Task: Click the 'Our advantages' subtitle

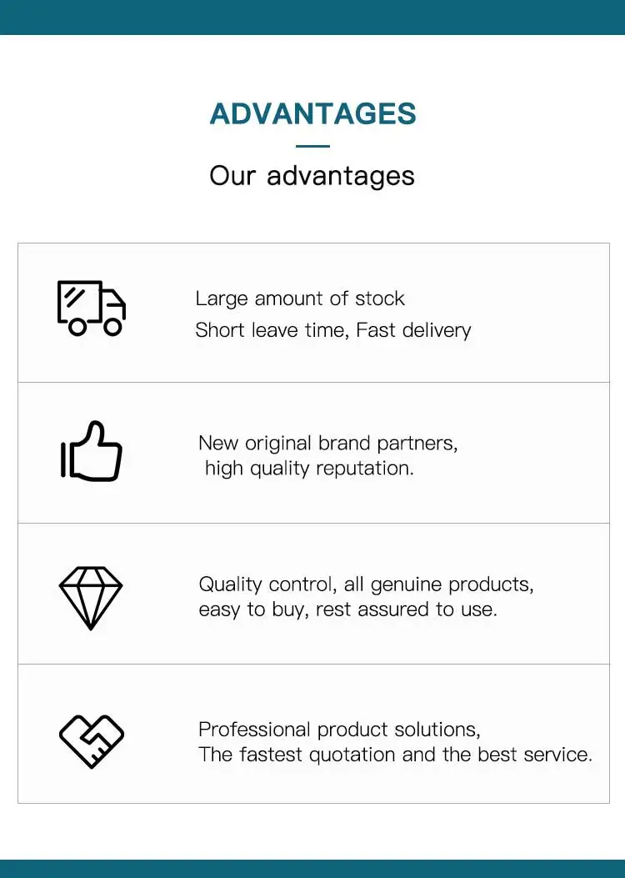Action: [x=312, y=177]
